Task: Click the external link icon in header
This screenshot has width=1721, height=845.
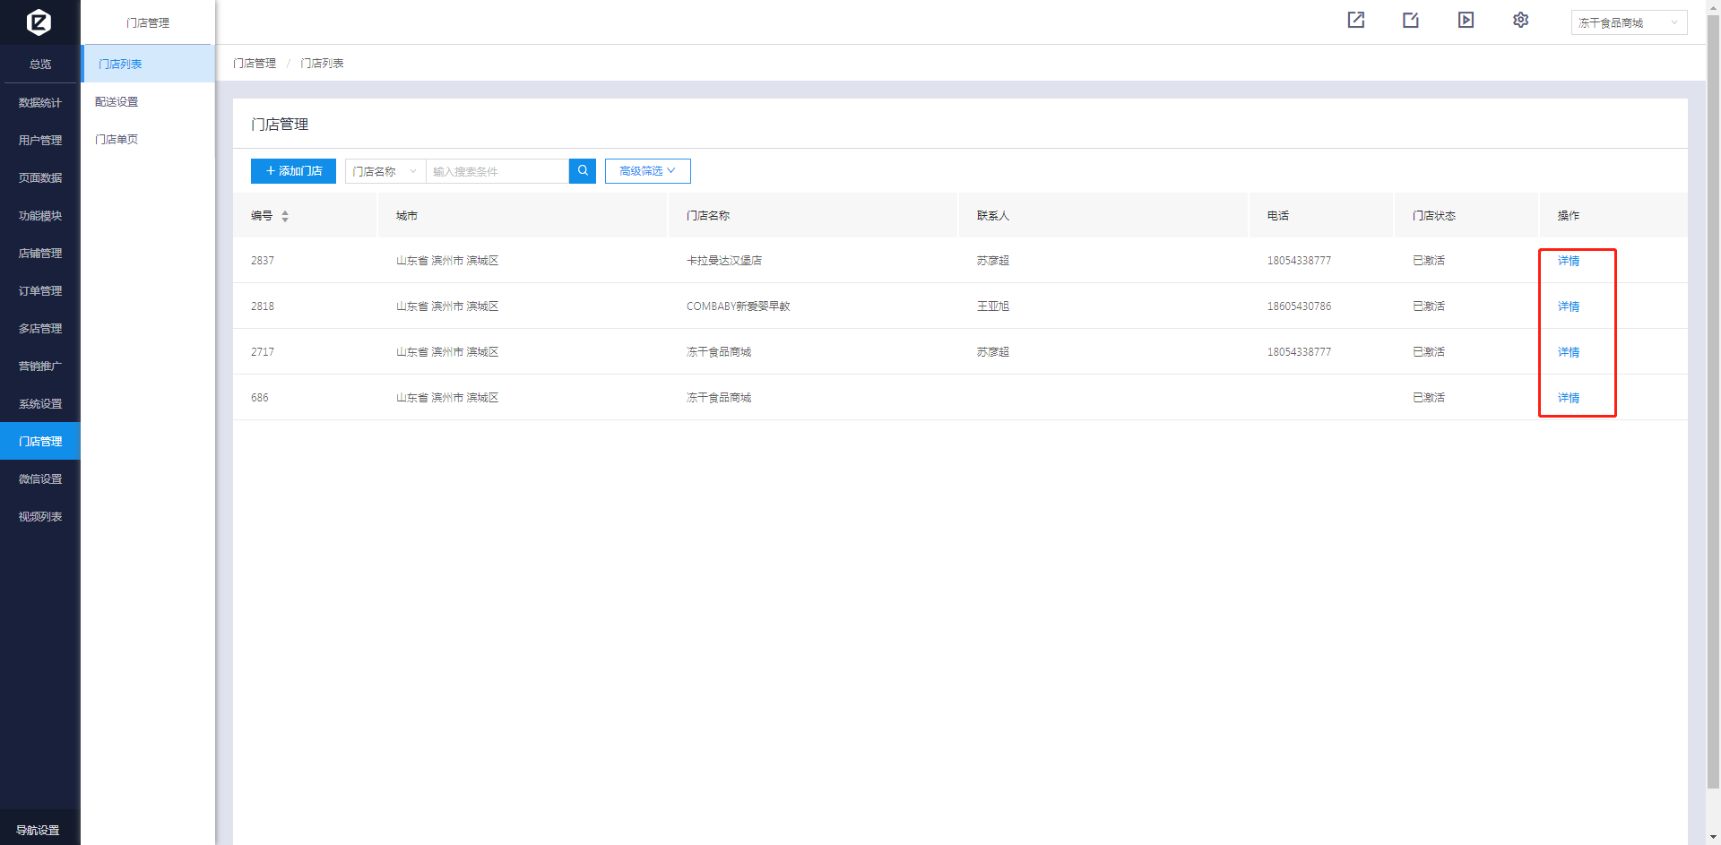Action: [x=1356, y=20]
